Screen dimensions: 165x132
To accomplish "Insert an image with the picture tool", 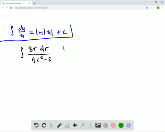I will (x=98, y=126).
